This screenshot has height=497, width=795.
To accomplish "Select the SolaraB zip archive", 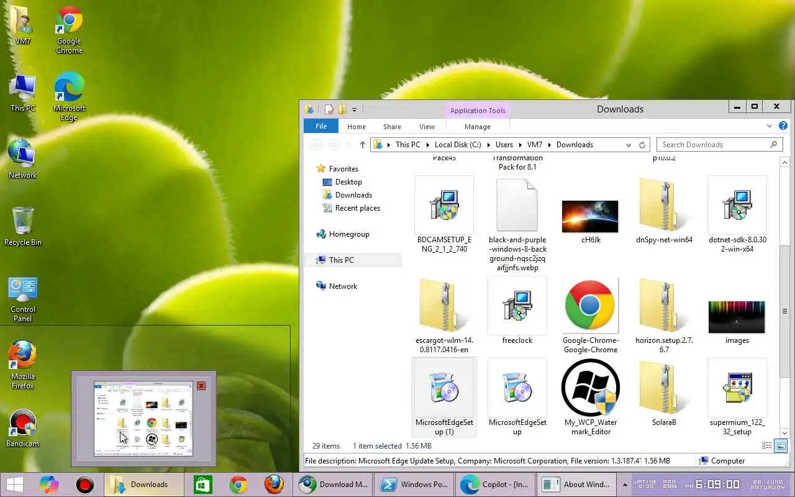I will coord(664,393).
